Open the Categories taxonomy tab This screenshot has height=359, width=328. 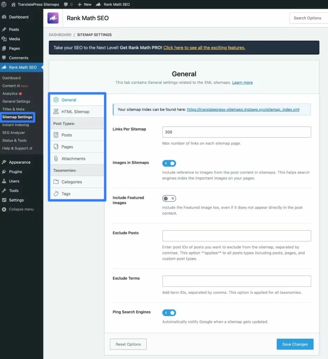coord(77,182)
